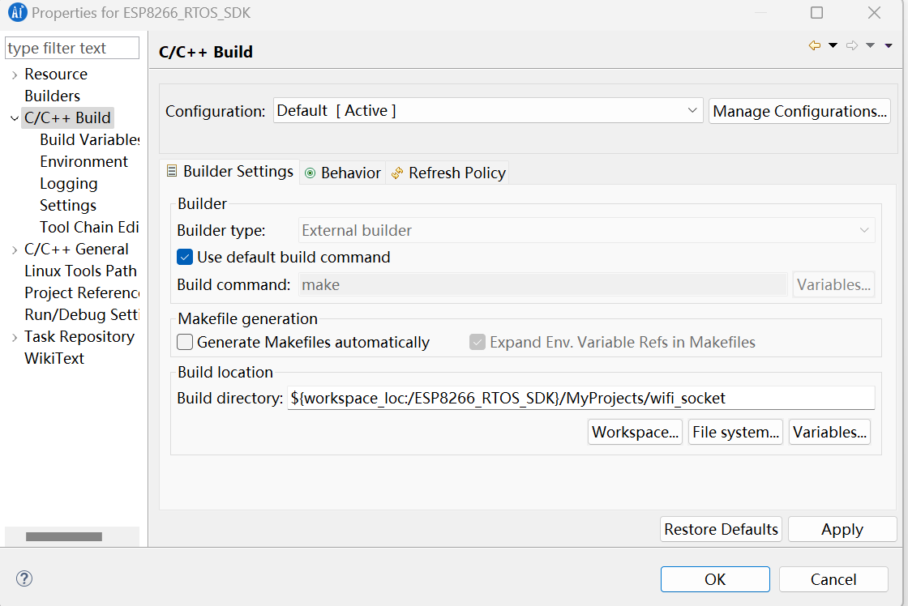908x606 pixels.
Task: Open the Refresh Policy tab
Action: tap(448, 173)
